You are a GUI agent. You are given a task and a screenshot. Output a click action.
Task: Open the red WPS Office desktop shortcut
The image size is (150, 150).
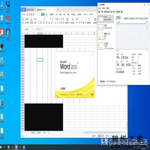click(8, 19)
